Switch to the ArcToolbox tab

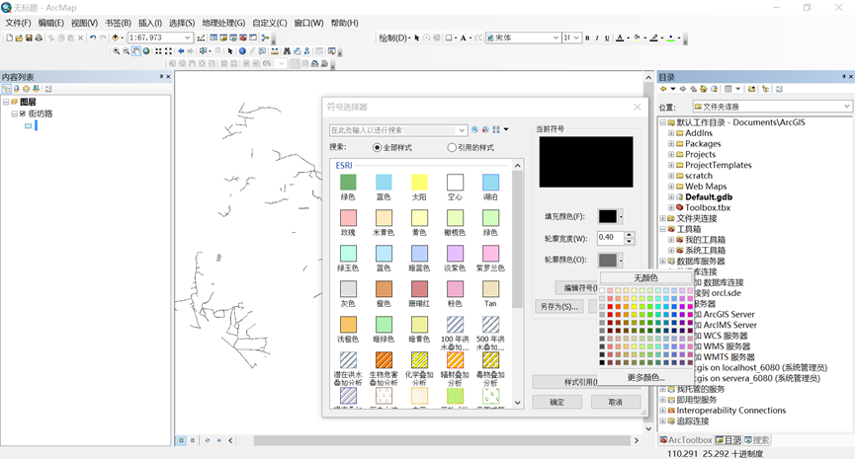(x=686, y=440)
